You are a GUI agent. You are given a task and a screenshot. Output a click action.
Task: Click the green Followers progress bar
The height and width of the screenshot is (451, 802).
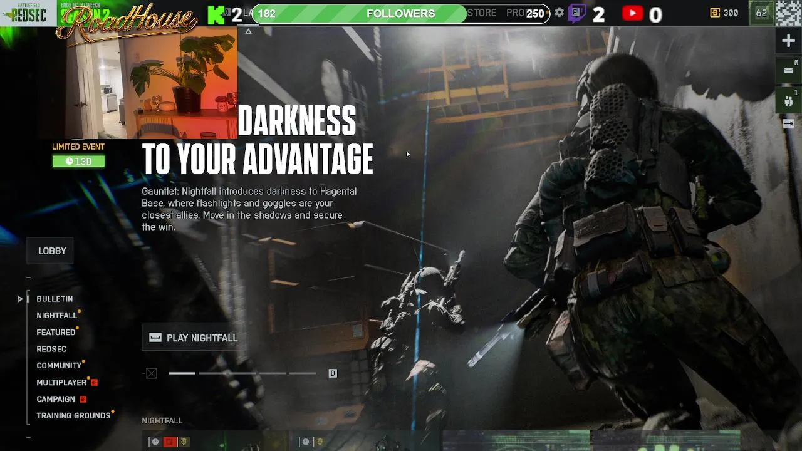[x=361, y=13]
